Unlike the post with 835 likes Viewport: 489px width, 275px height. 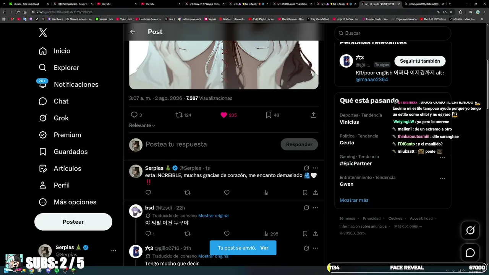click(228, 115)
